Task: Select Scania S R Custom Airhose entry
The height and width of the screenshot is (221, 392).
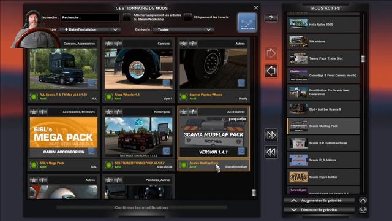Action: tap(323, 143)
